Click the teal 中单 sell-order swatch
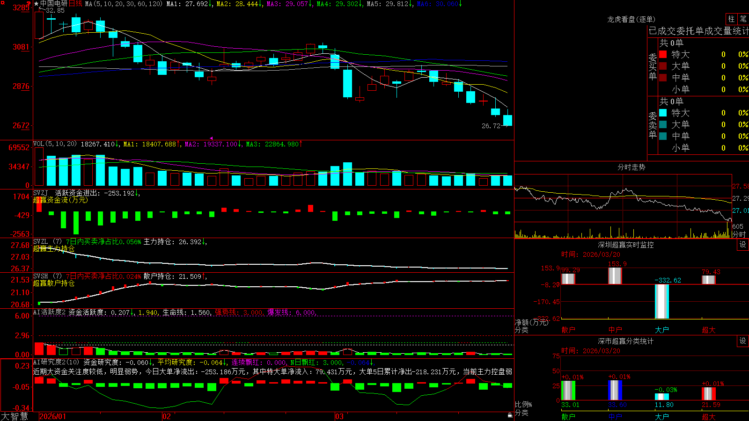 663,136
